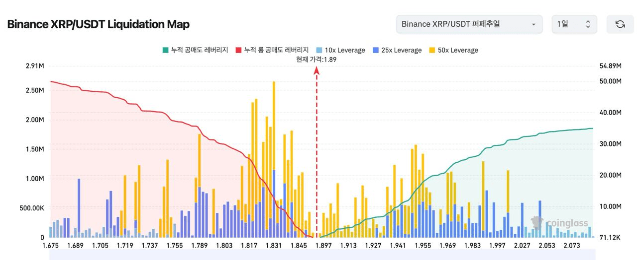The width and height of the screenshot is (637, 260).
Task: Click the light blue 10x Leverage swatch
Action: point(319,50)
